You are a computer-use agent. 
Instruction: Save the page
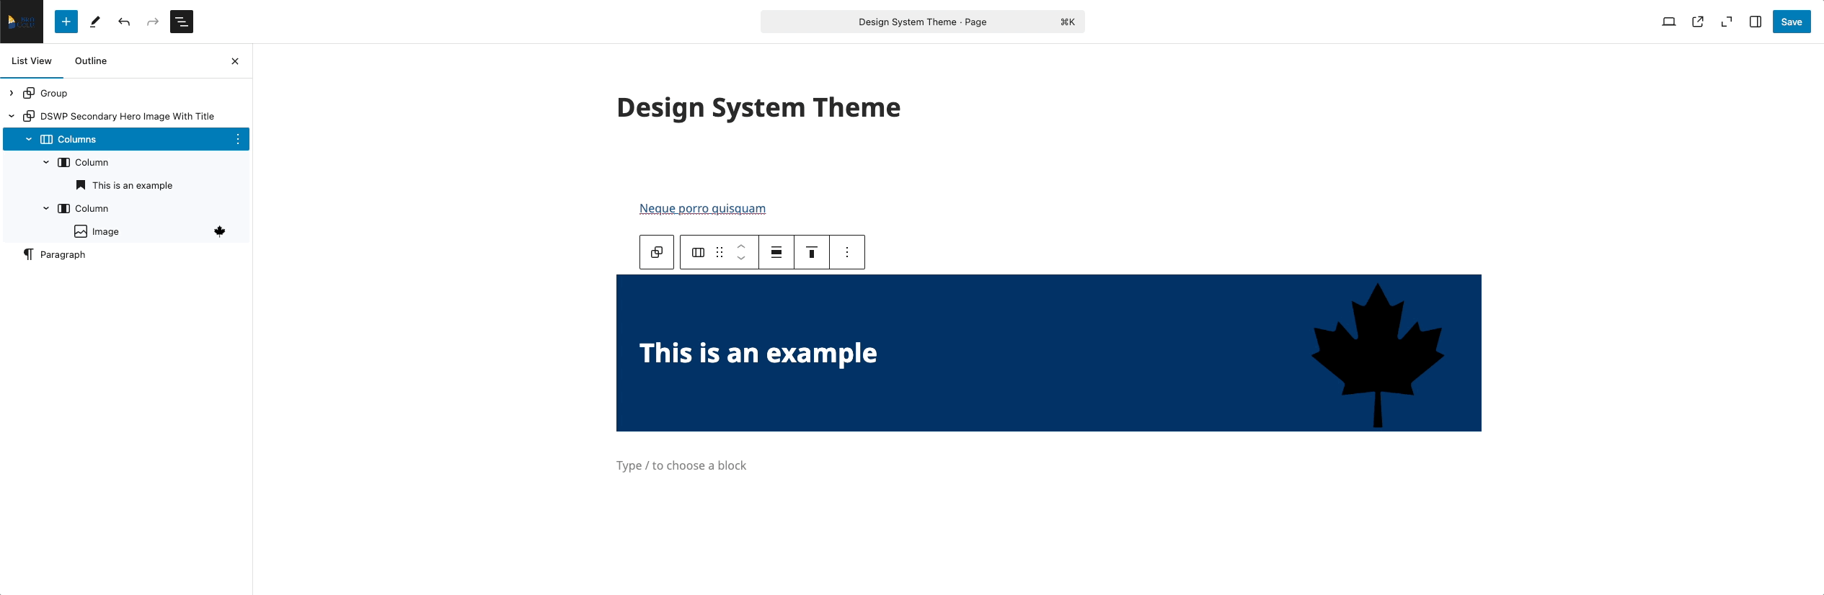pyautogui.click(x=1792, y=22)
